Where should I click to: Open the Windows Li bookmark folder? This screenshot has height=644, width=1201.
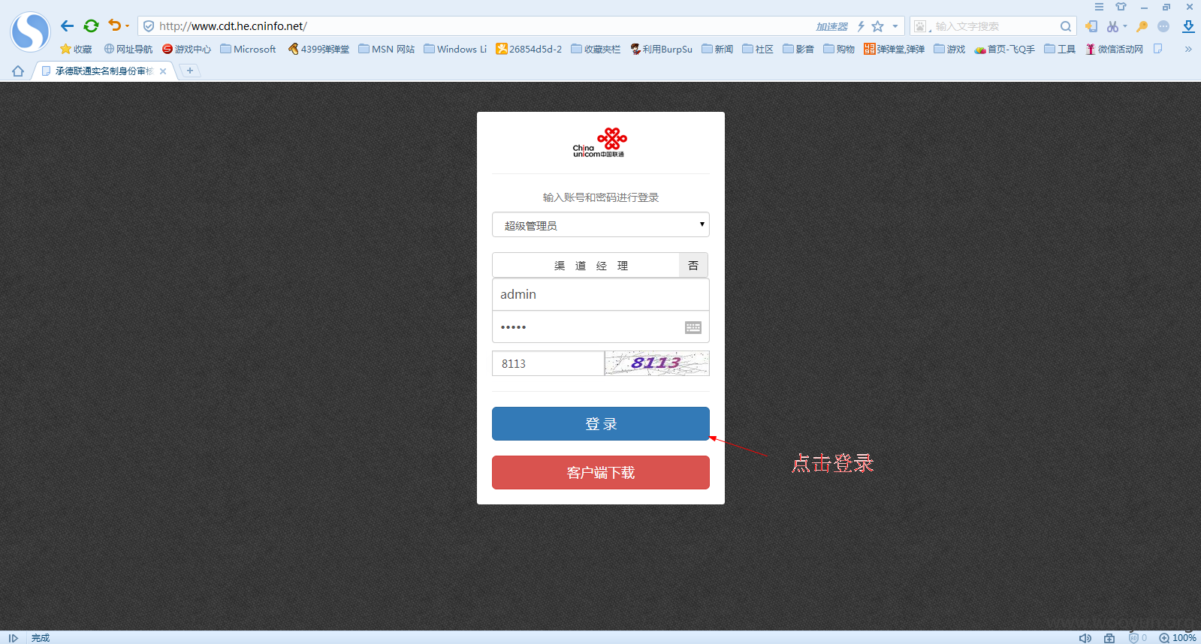(454, 49)
